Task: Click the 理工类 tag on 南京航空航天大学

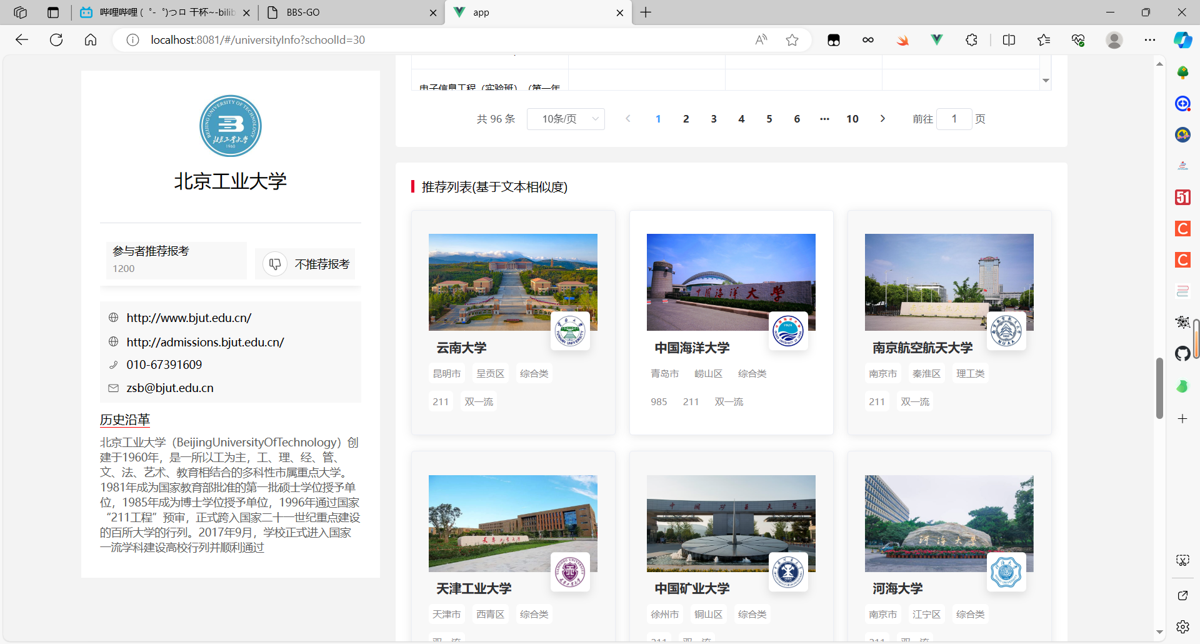Action: coord(970,373)
